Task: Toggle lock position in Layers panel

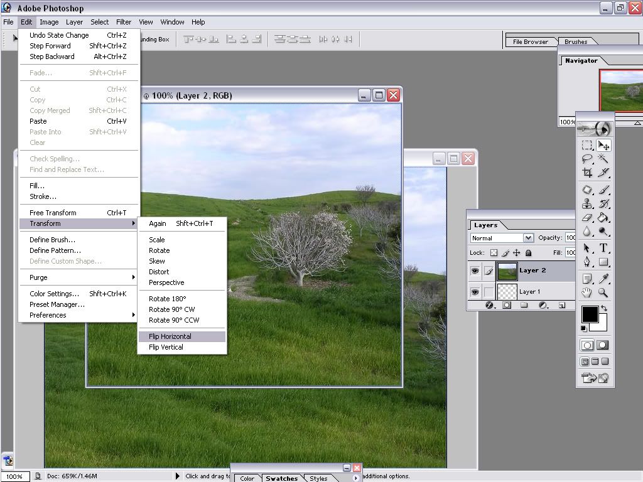Action: tap(517, 253)
